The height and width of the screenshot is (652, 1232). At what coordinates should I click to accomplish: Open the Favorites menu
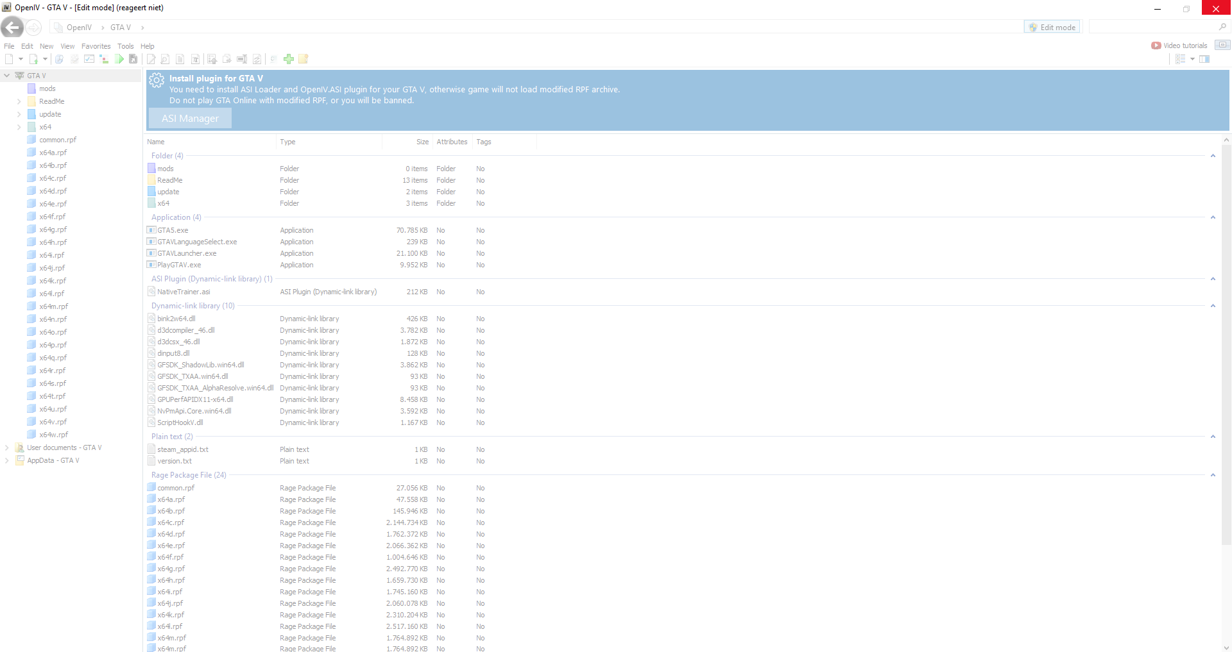96,46
